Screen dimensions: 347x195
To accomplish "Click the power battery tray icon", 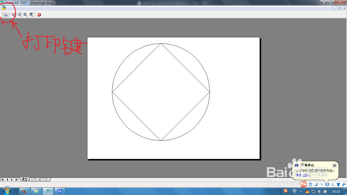I will click(x=325, y=192).
